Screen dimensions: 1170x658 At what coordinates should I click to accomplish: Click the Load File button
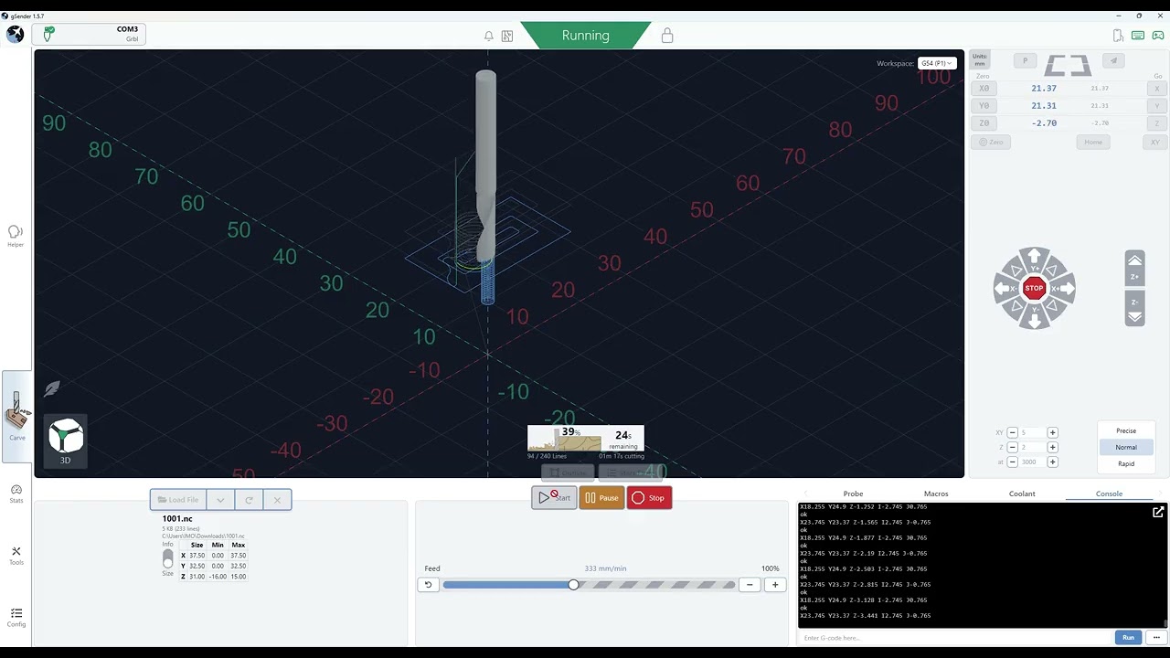178,500
